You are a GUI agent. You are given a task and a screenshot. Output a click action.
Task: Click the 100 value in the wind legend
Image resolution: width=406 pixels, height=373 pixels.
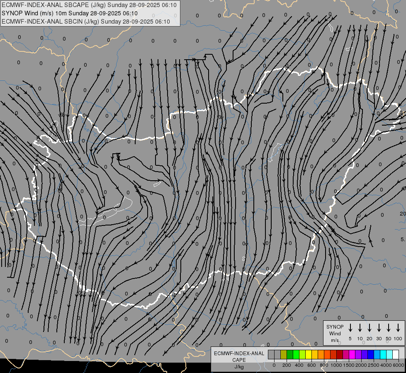[x=398, y=339]
